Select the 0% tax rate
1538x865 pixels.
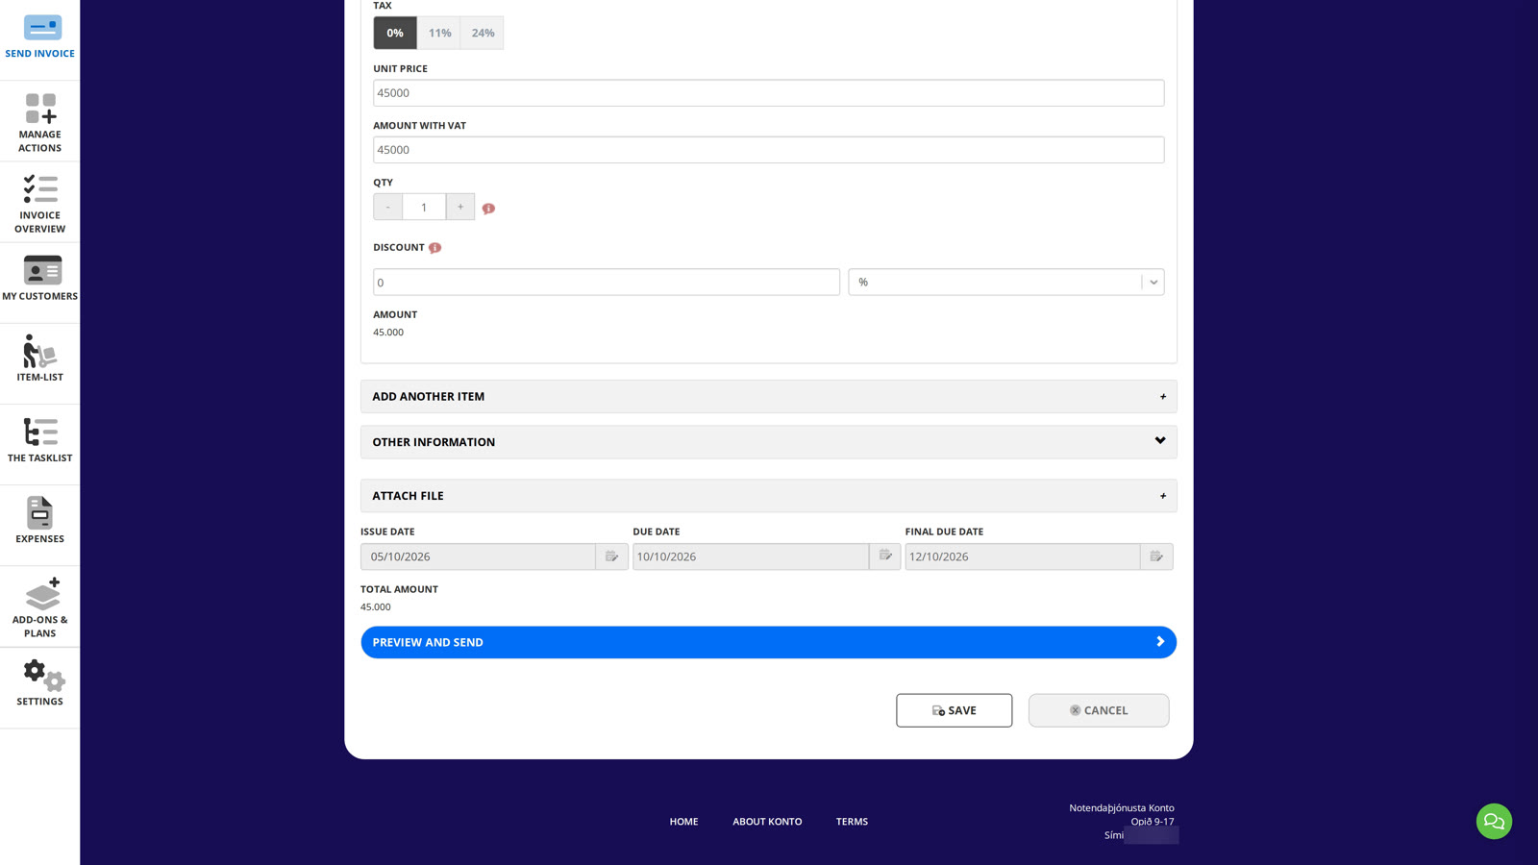395,33
